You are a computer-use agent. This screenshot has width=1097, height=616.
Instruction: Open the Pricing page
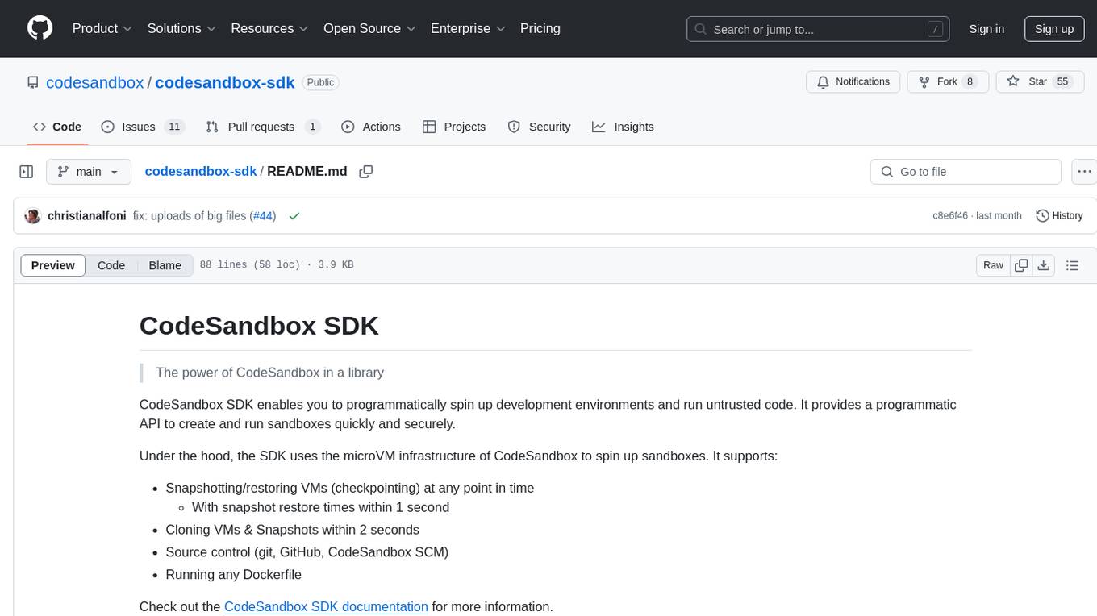pos(540,28)
